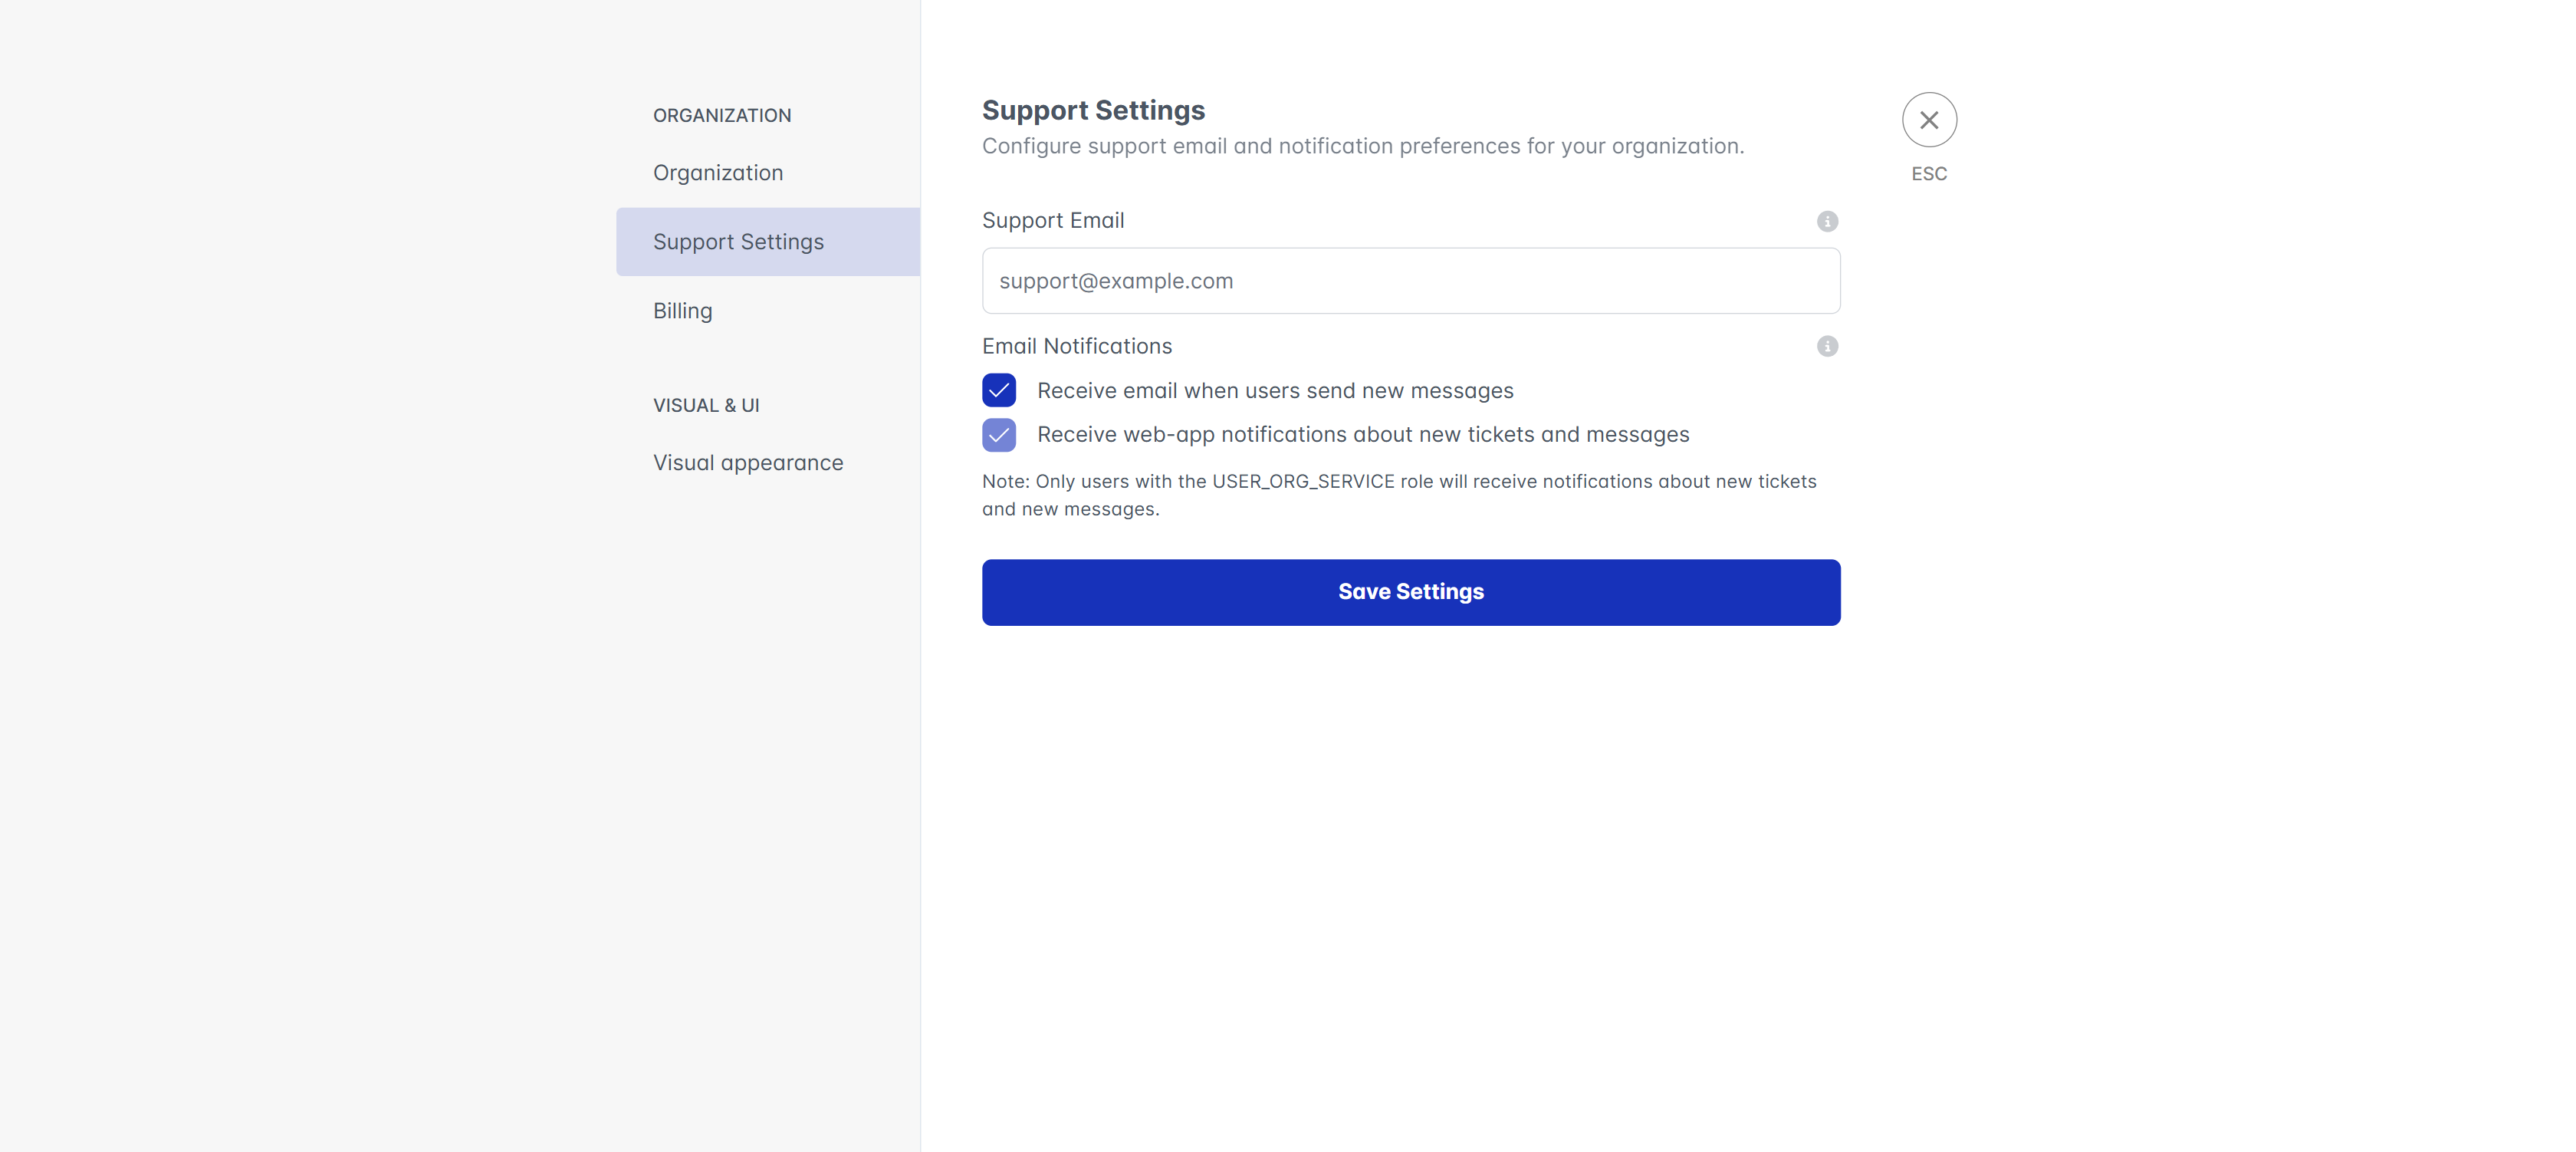Open the Organization settings page

(718, 173)
